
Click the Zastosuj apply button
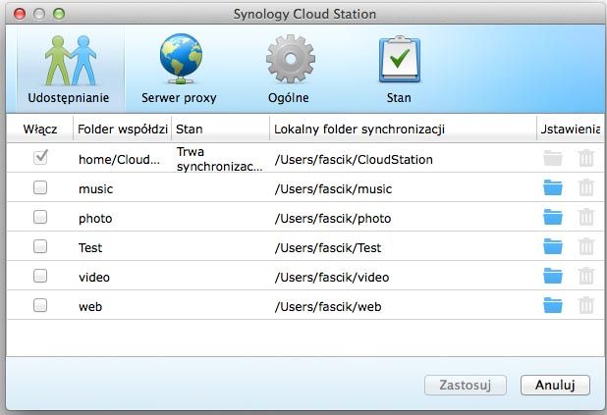point(466,385)
